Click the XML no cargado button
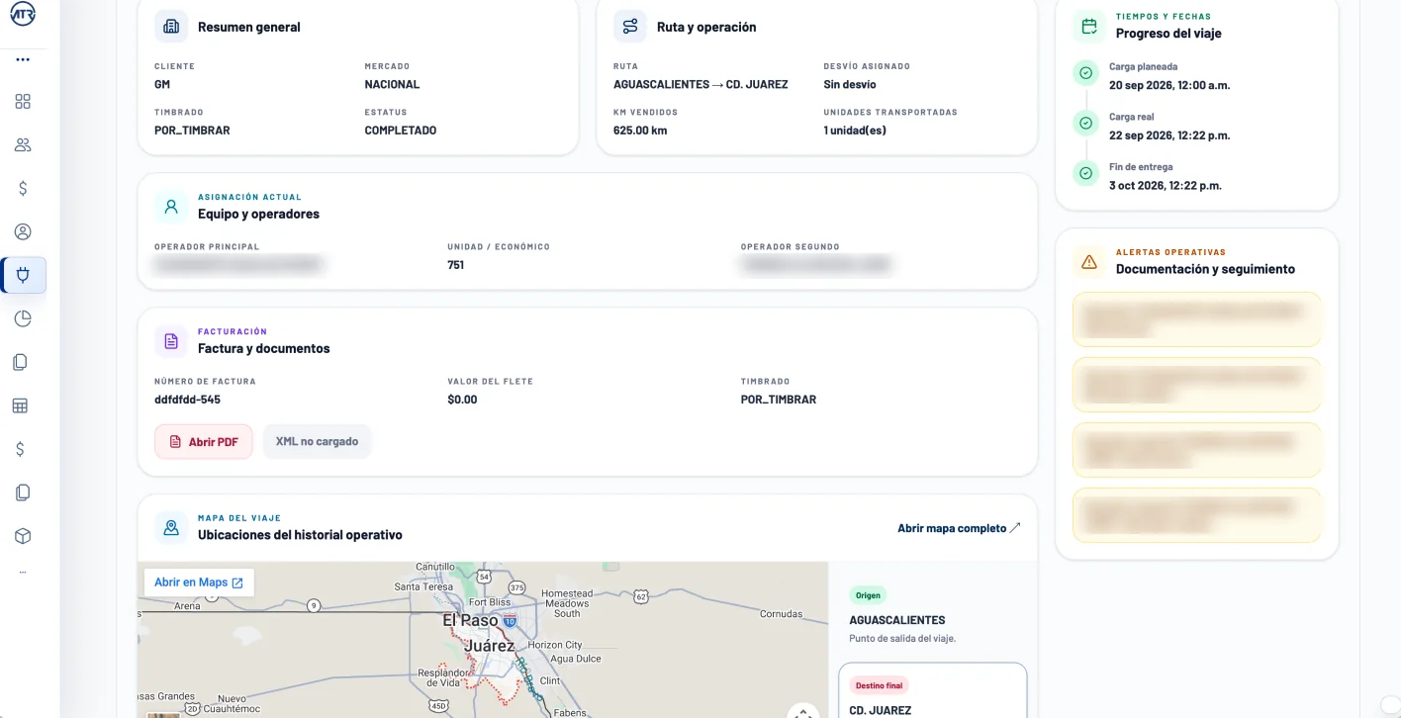This screenshot has width=1401, height=718. click(x=317, y=441)
